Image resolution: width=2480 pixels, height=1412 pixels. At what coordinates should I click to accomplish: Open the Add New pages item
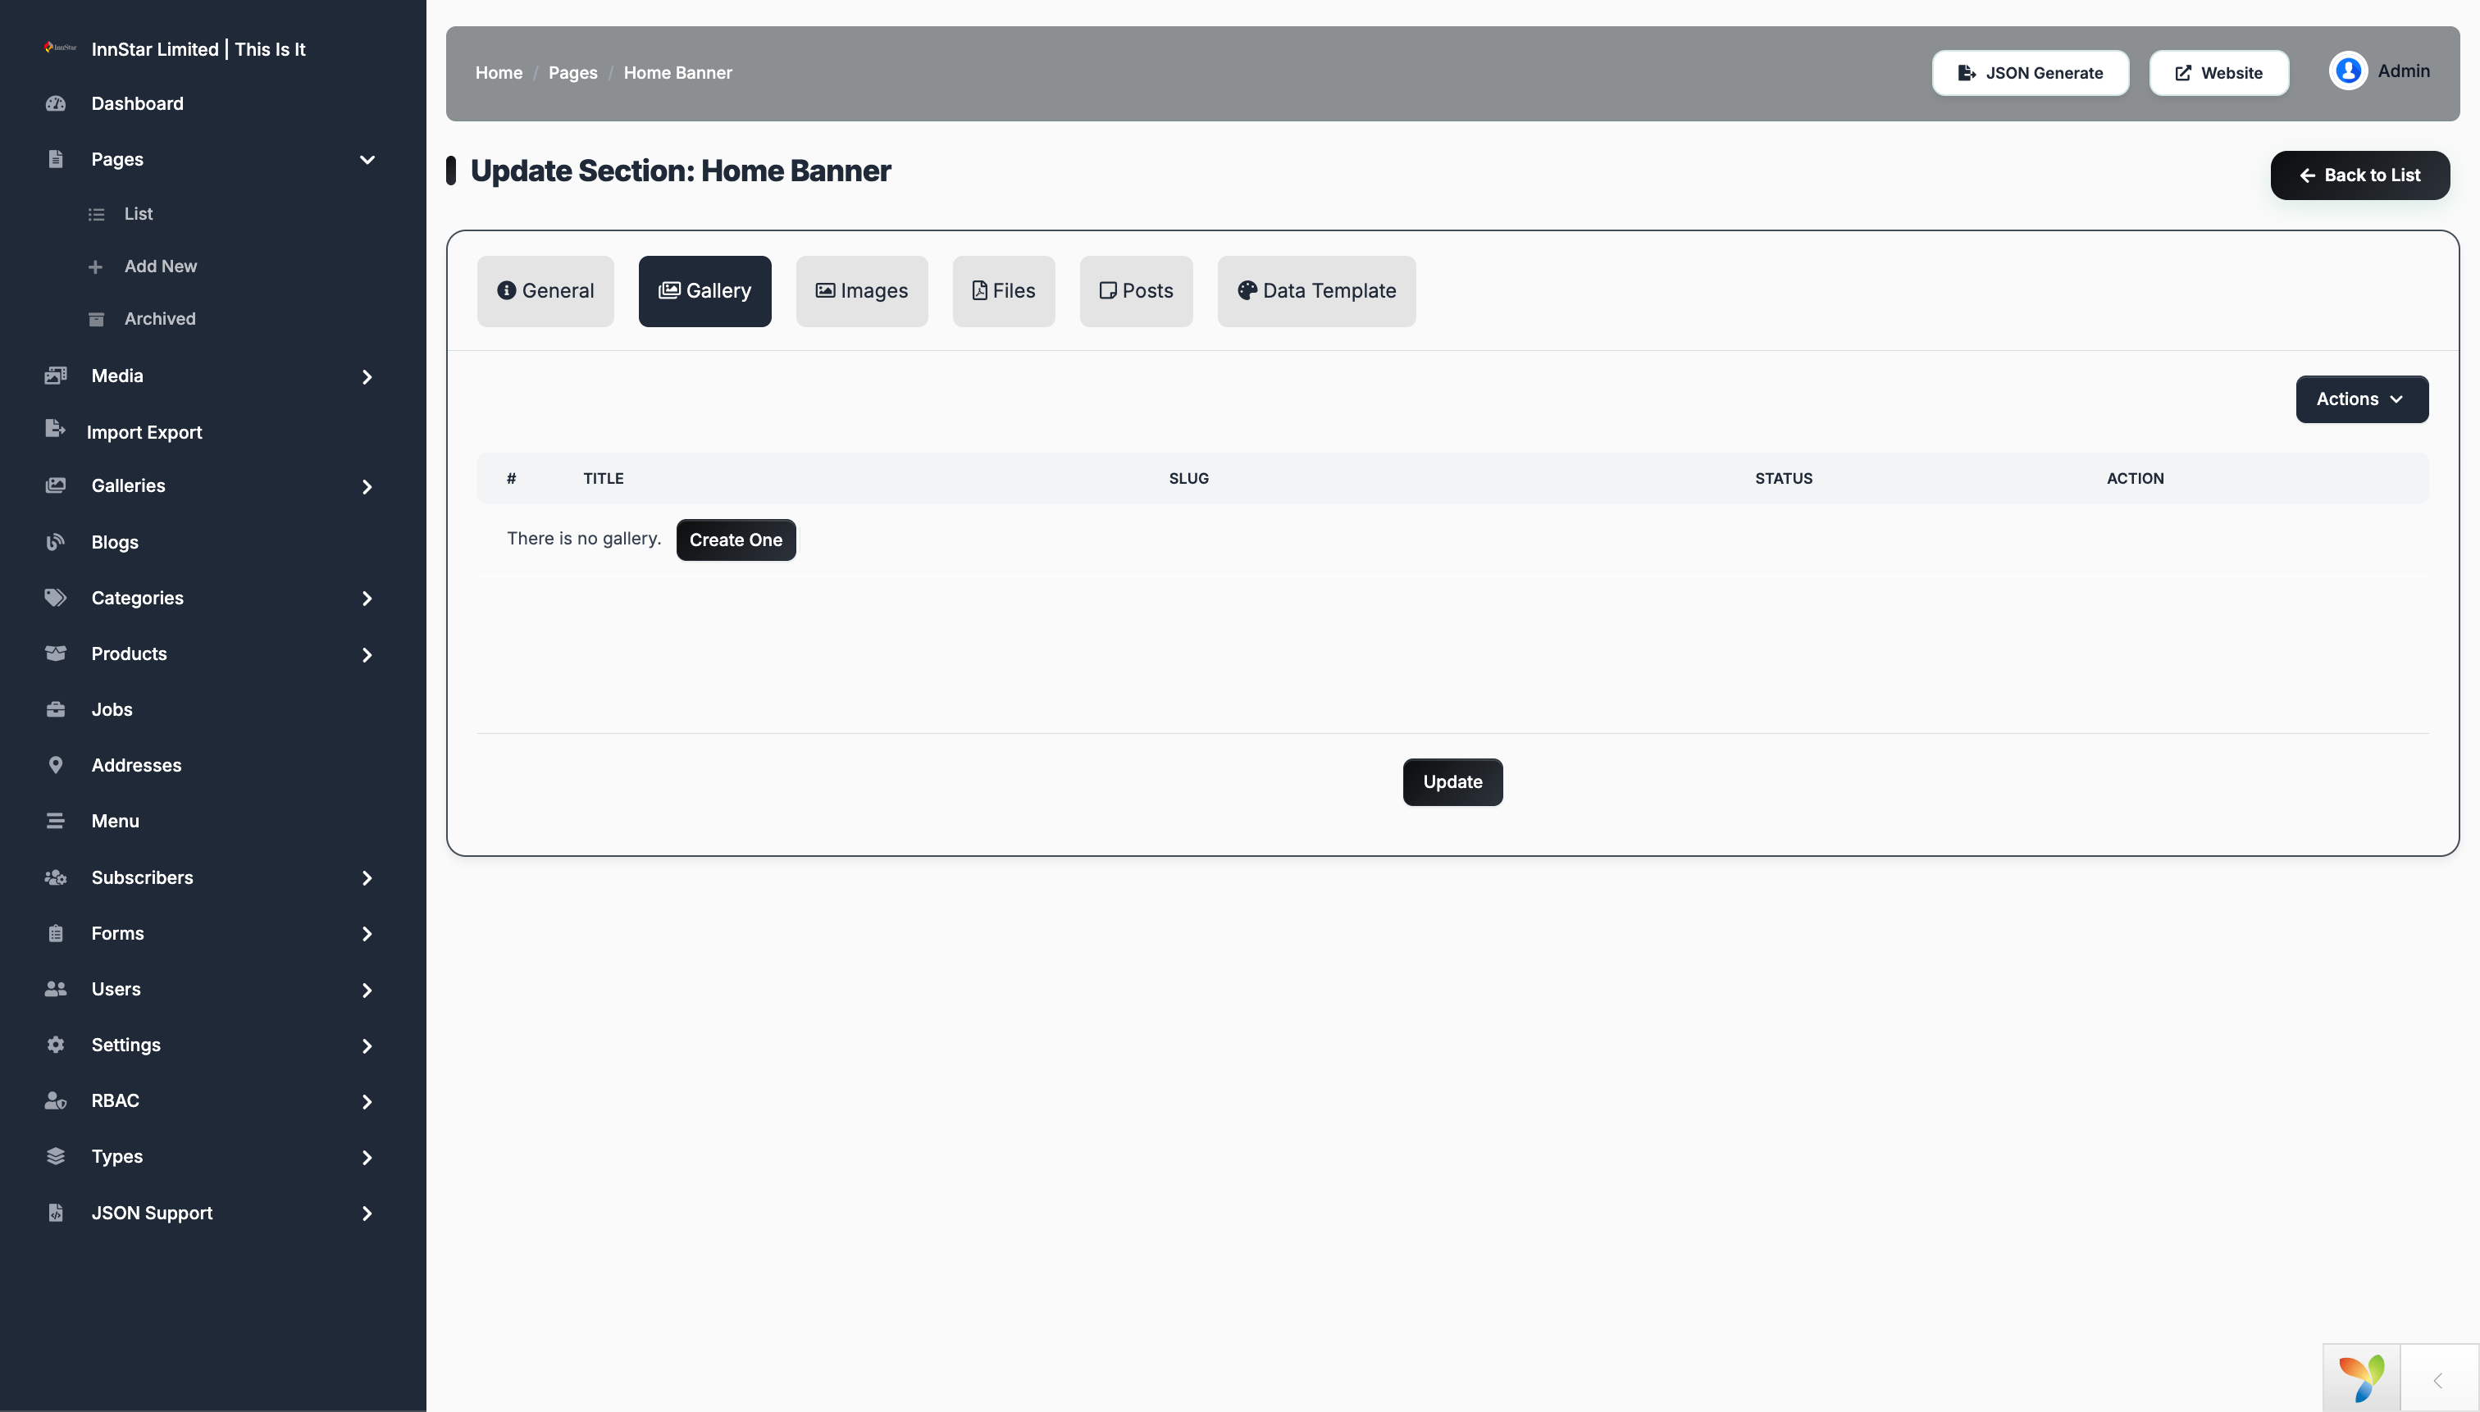click(160, 266)
